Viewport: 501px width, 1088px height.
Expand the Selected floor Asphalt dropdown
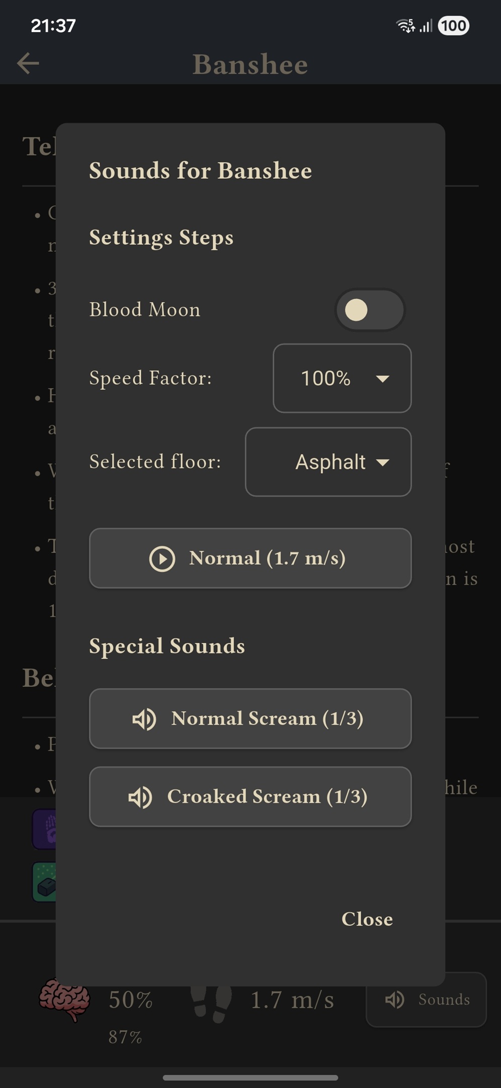coord(328,462)
